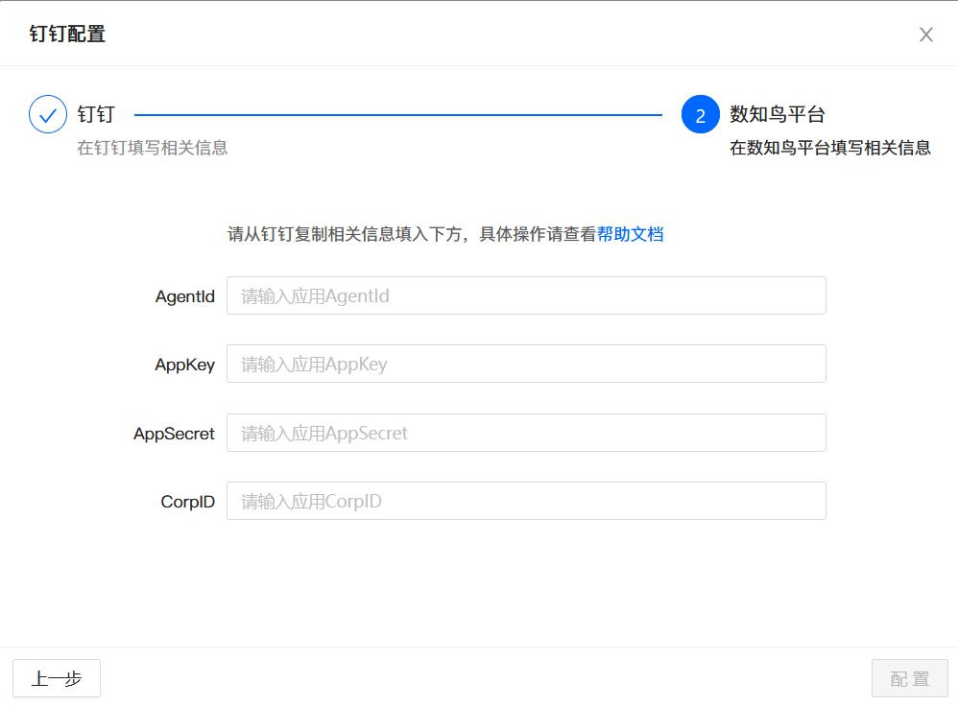Click the AppKey field label
Viewport: 958px width, 707px height.
[185, 365]
